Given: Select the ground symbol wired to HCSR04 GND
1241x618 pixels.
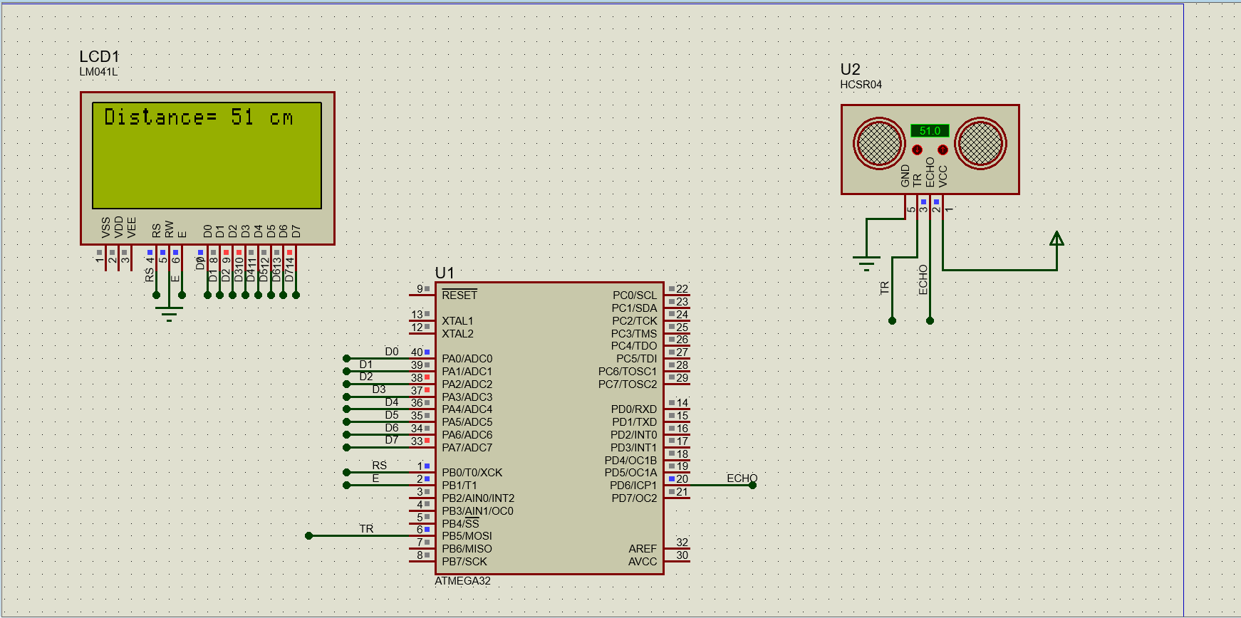Looking at the screenshot, I should point(866,264).
